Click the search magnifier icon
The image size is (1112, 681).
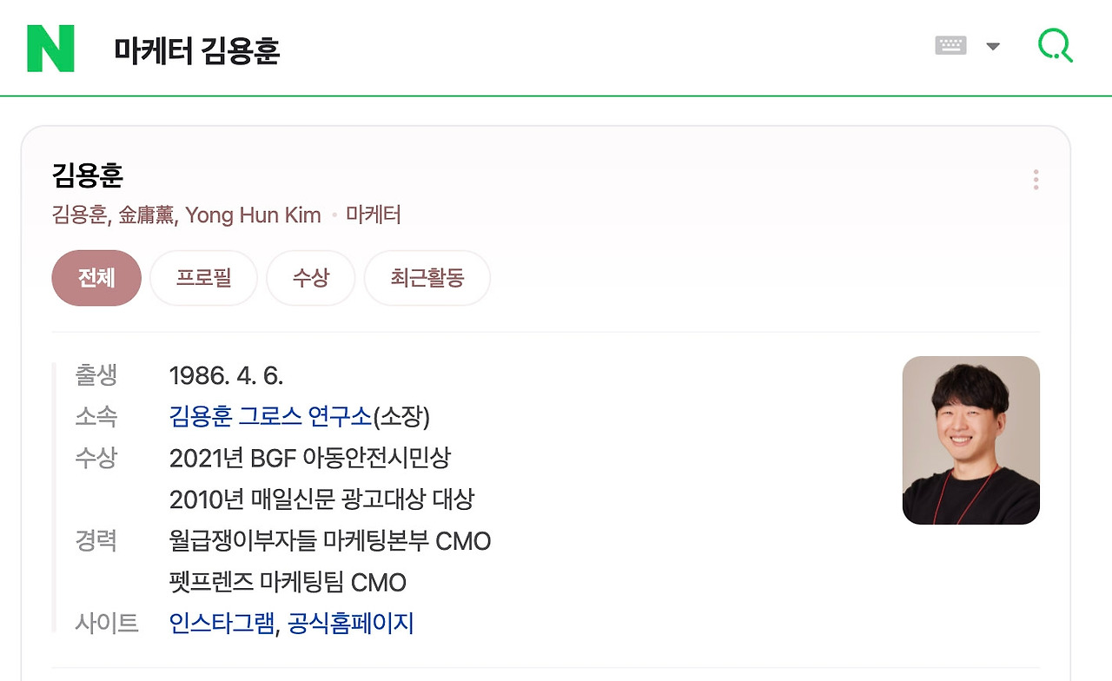(x=1054, y=45)
